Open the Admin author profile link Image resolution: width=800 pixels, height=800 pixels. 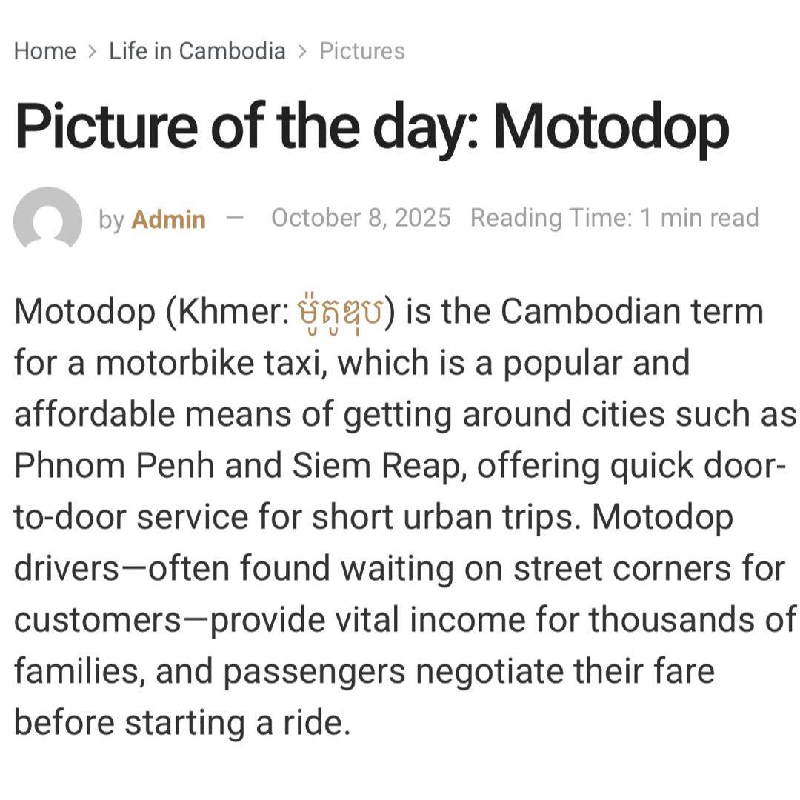[168, 219]
